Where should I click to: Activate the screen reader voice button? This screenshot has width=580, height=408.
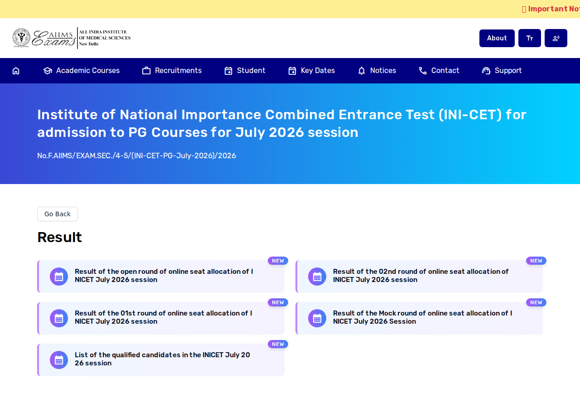556,38
